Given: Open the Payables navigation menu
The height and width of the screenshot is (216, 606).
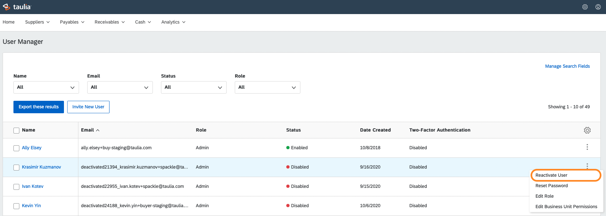Looking at the screenshot, I should [x=72, y=22].
